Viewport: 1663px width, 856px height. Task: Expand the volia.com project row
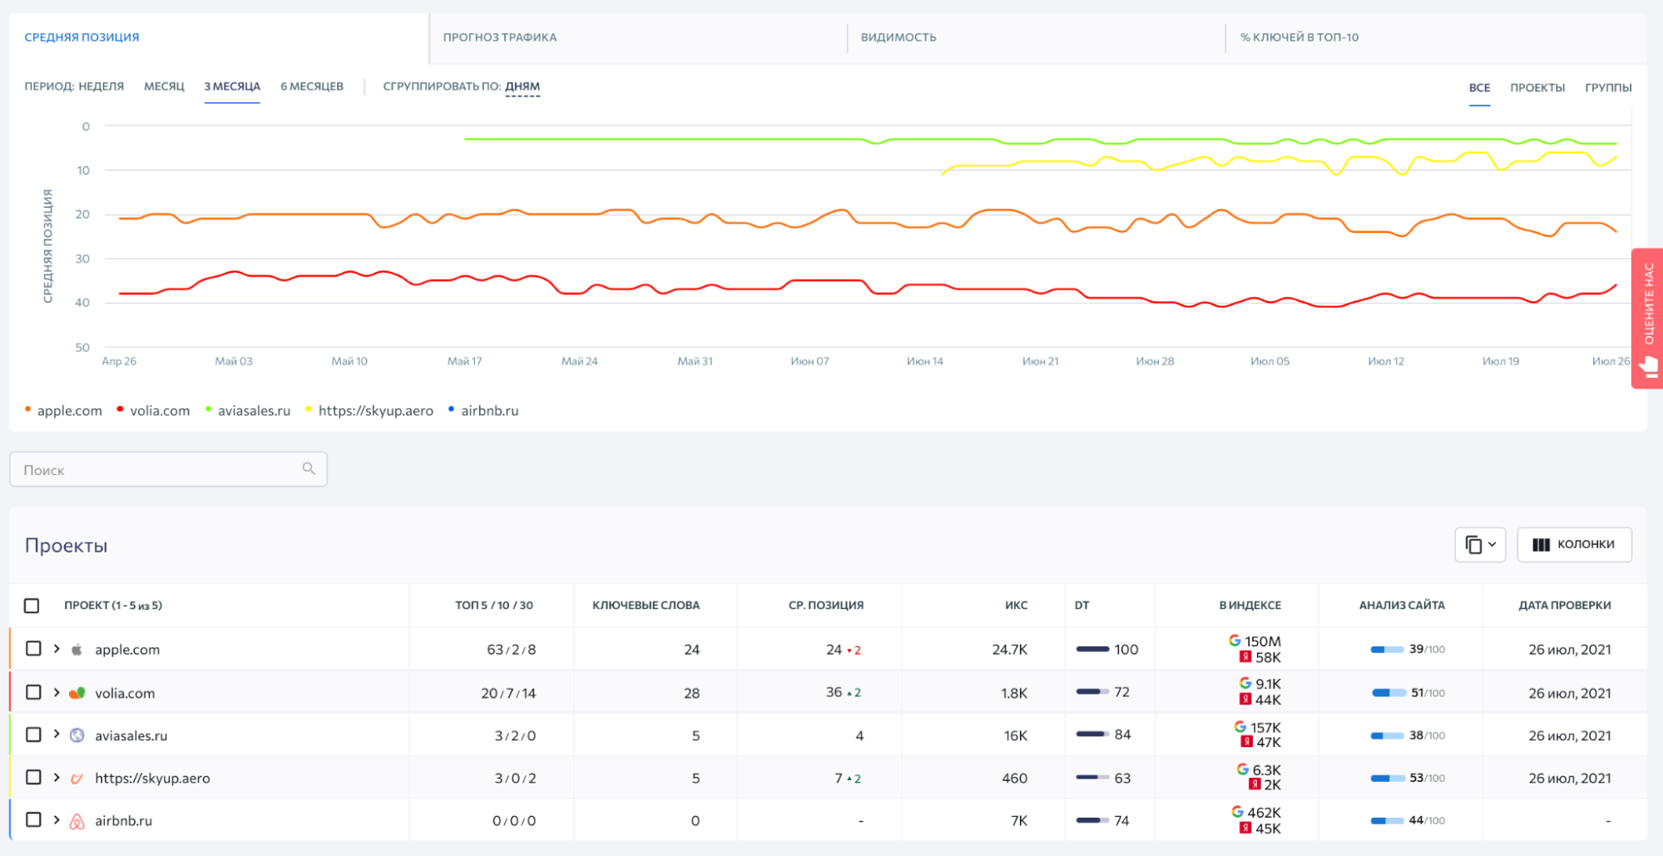[x=57, y=692]
